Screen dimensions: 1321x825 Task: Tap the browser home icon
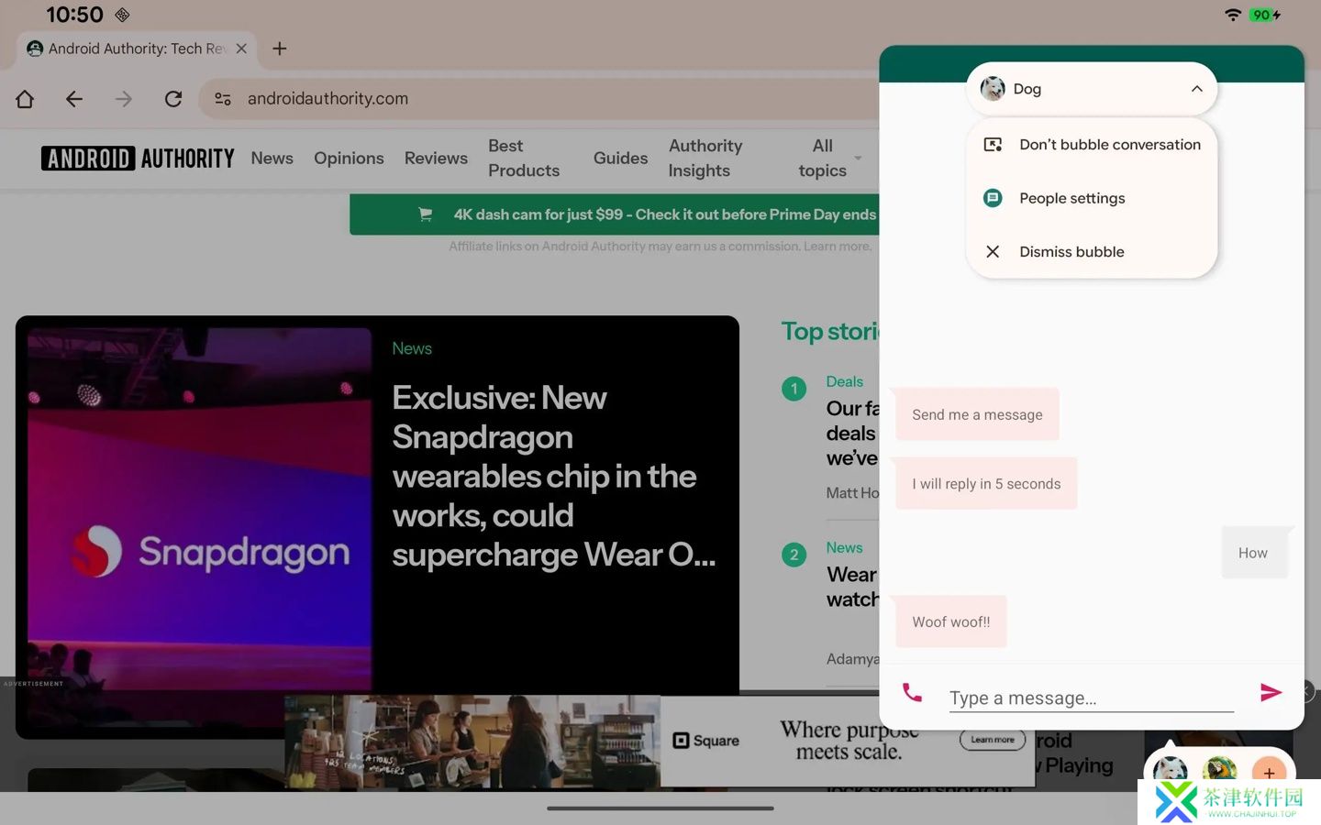[25, 99]
